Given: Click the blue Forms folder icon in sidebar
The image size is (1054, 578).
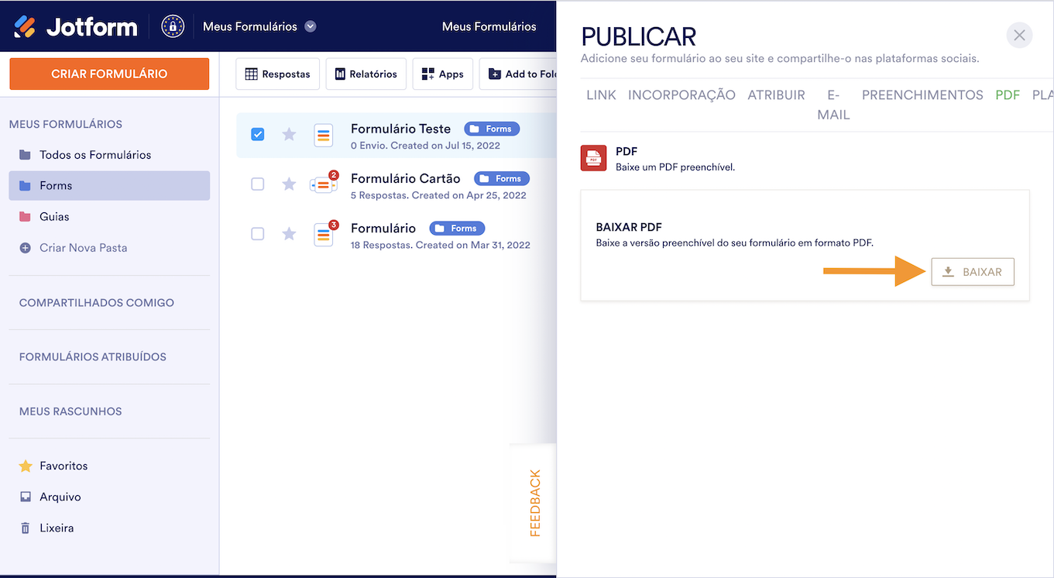Looking at the screenshot, I should coord(25,186).
